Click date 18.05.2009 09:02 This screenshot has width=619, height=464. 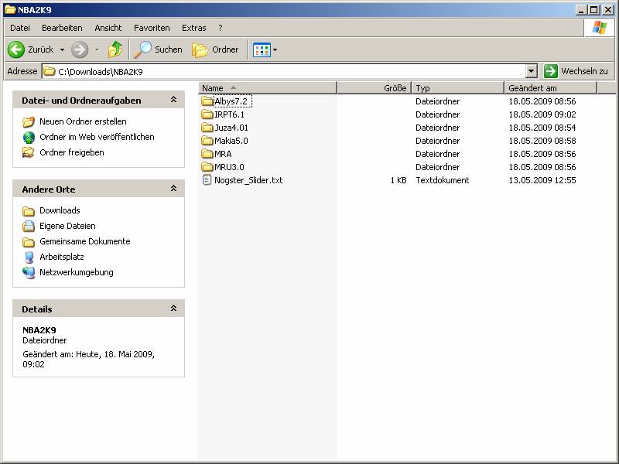tap(542, 114)
